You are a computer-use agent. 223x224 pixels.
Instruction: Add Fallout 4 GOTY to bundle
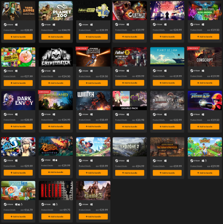[93, 37]
